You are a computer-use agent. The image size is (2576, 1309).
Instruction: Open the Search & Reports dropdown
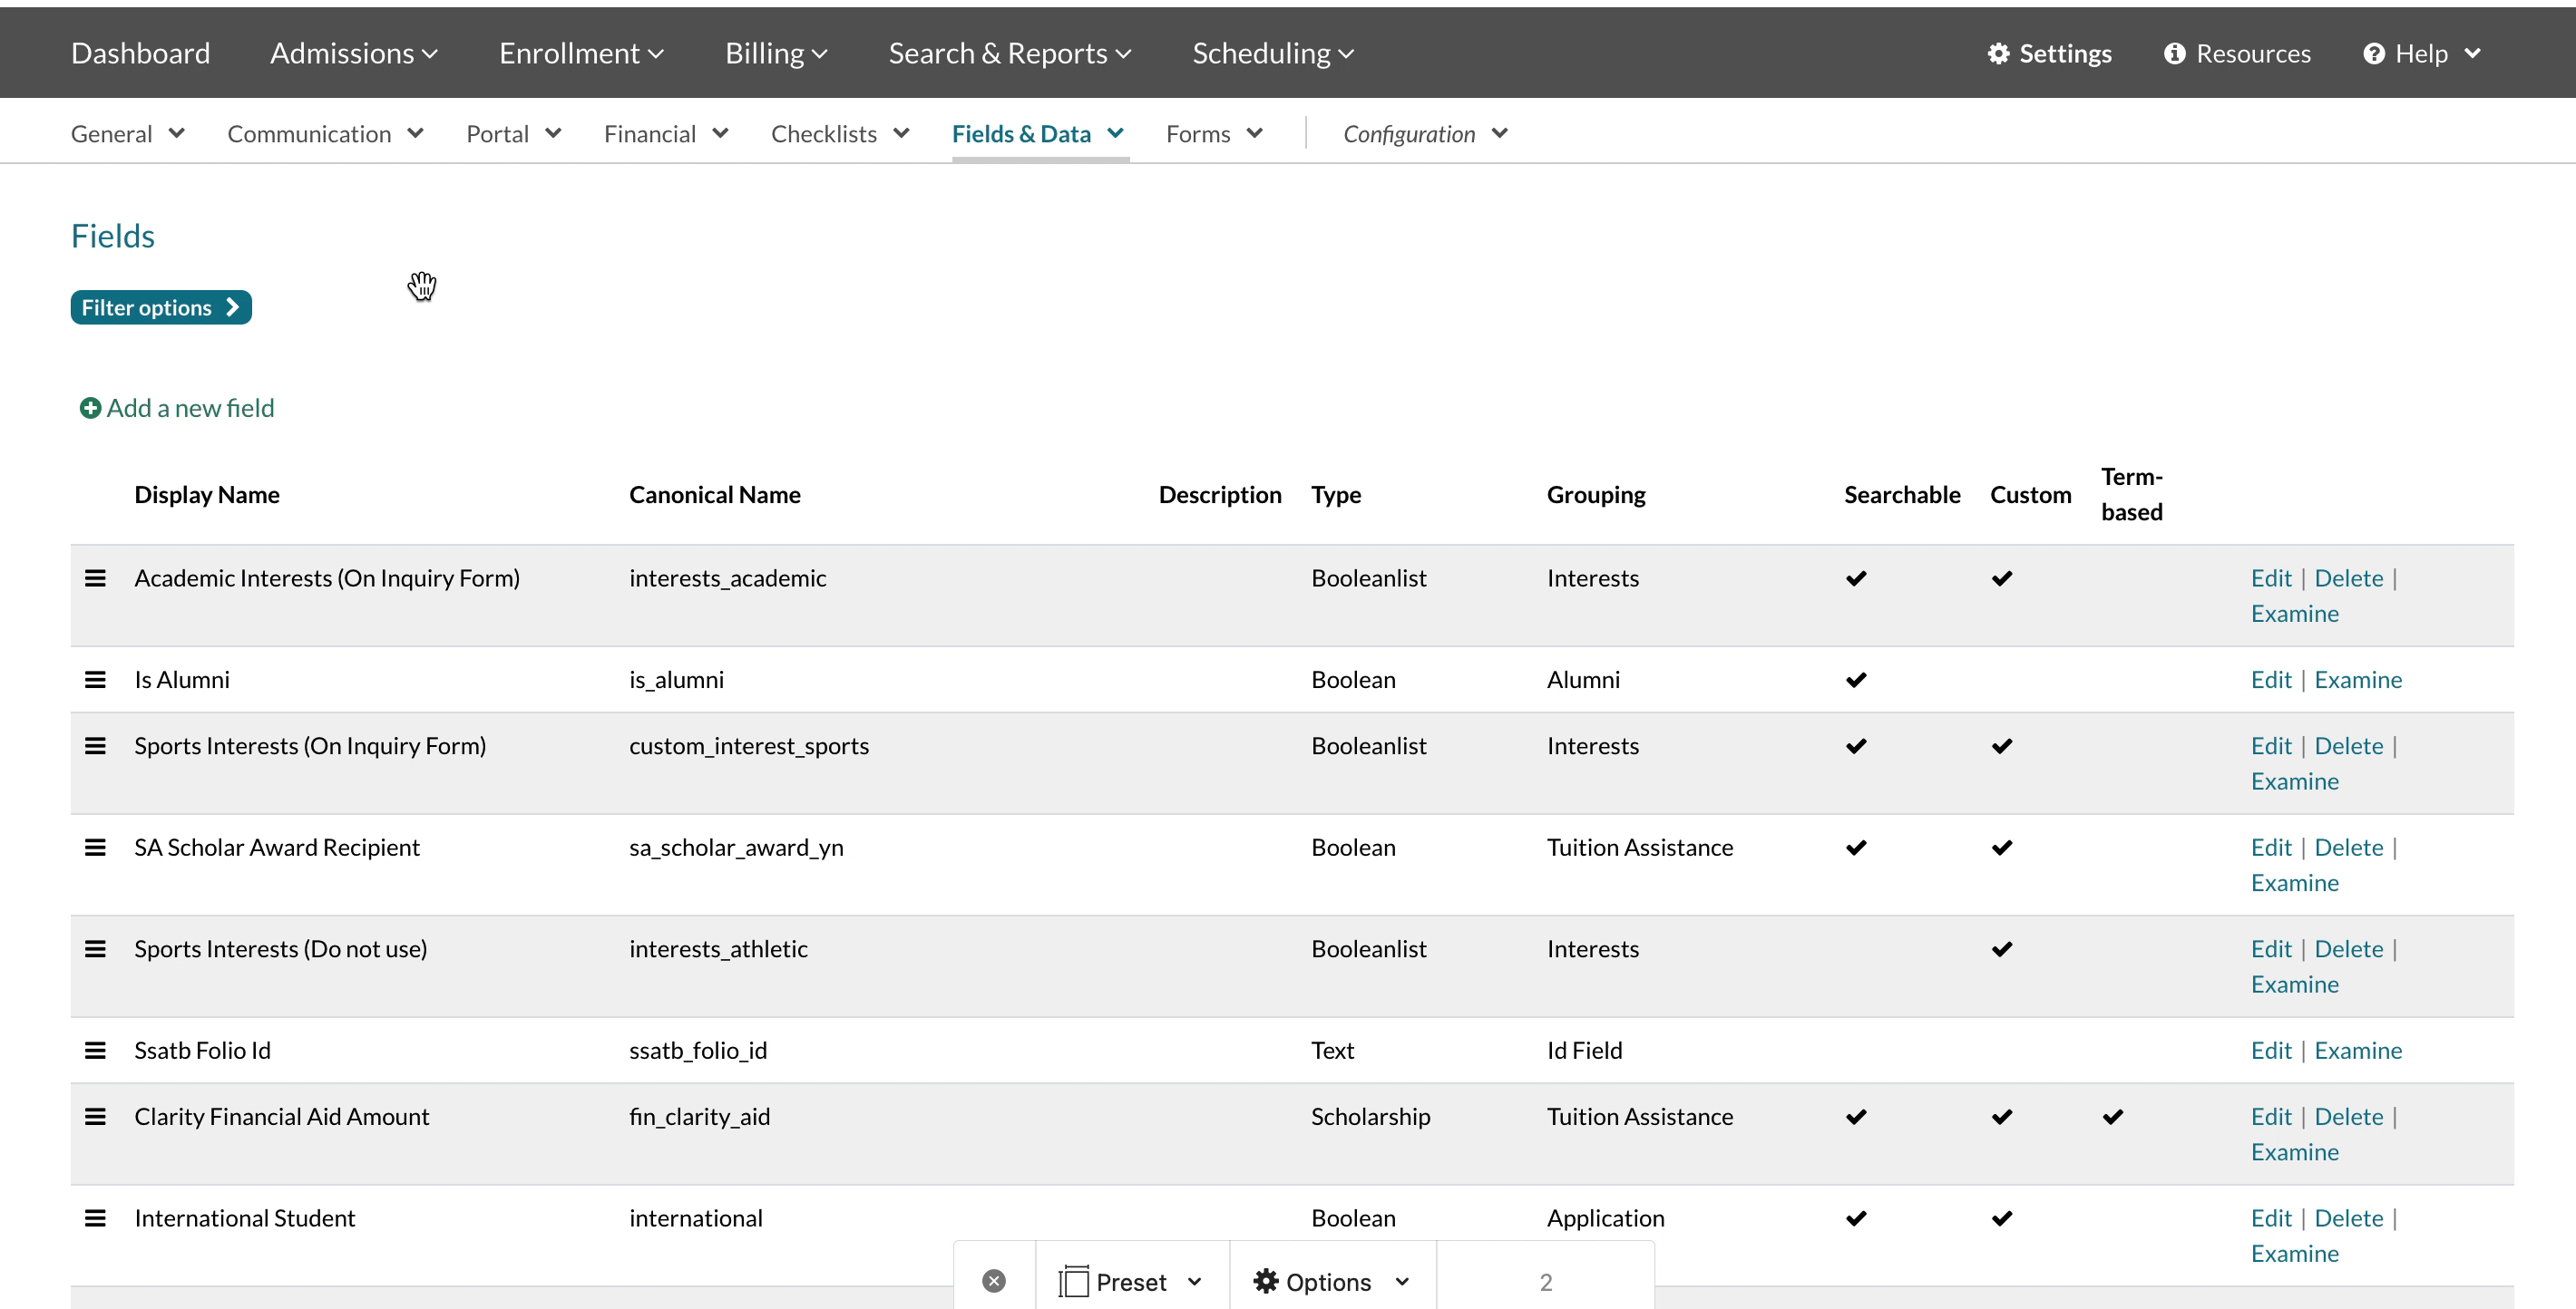[x=1009, y=54]
